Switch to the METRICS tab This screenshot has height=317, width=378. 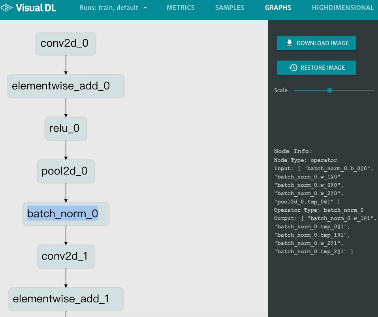(181, 7)
